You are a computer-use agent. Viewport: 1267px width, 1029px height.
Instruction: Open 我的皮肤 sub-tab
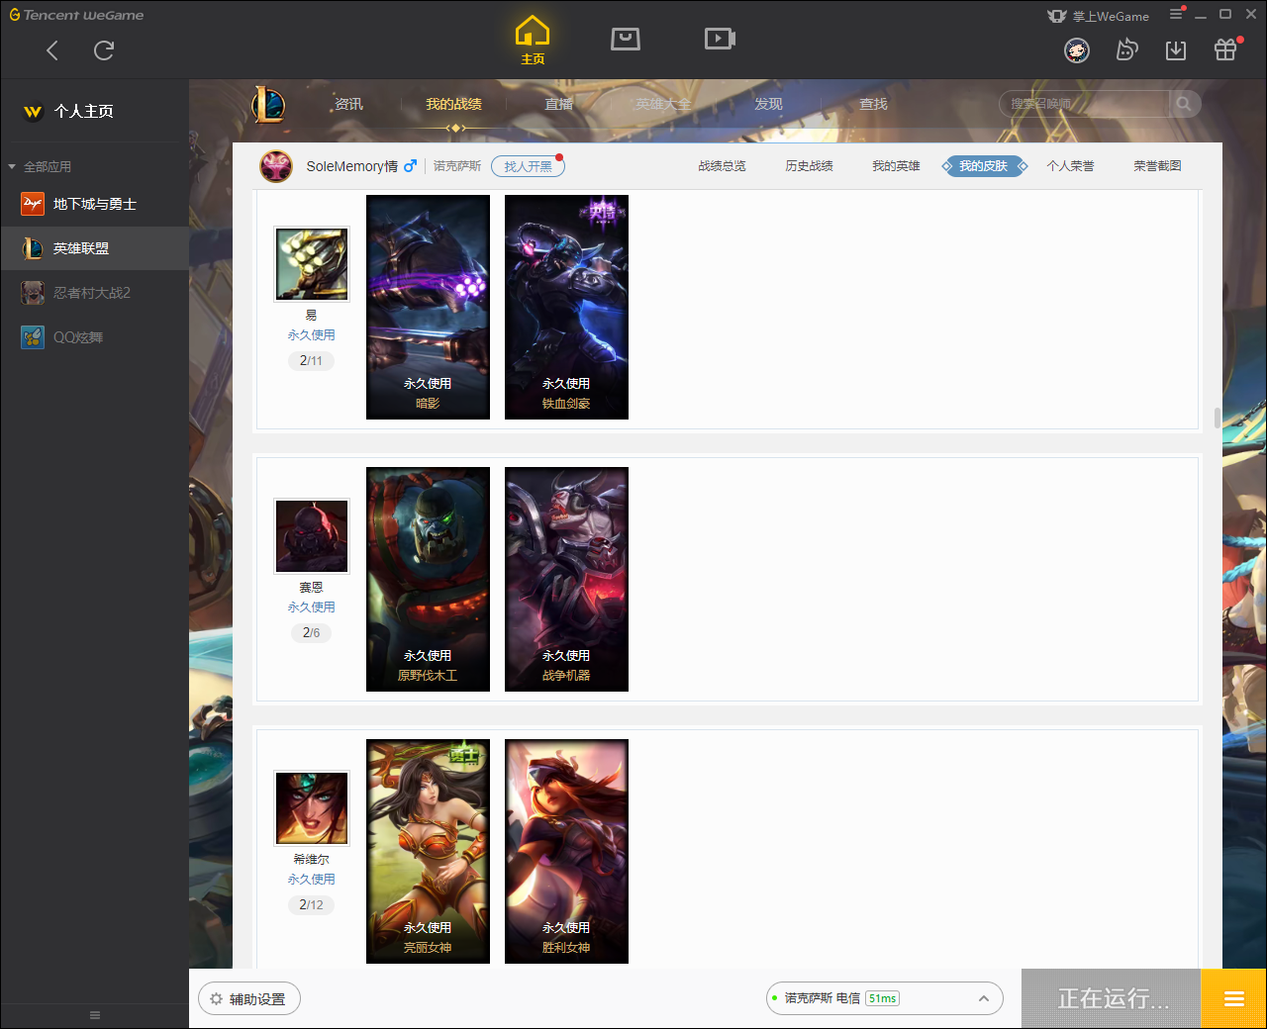pyautogui.click(x=983, y=166)
